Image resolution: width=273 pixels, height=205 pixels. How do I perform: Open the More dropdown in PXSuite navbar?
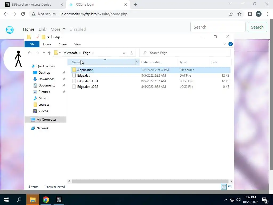(x=58, y=29)
